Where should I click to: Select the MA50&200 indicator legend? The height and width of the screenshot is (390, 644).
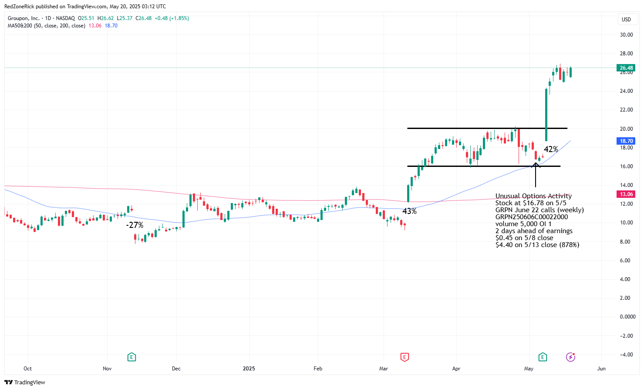(x=47, y=26)
